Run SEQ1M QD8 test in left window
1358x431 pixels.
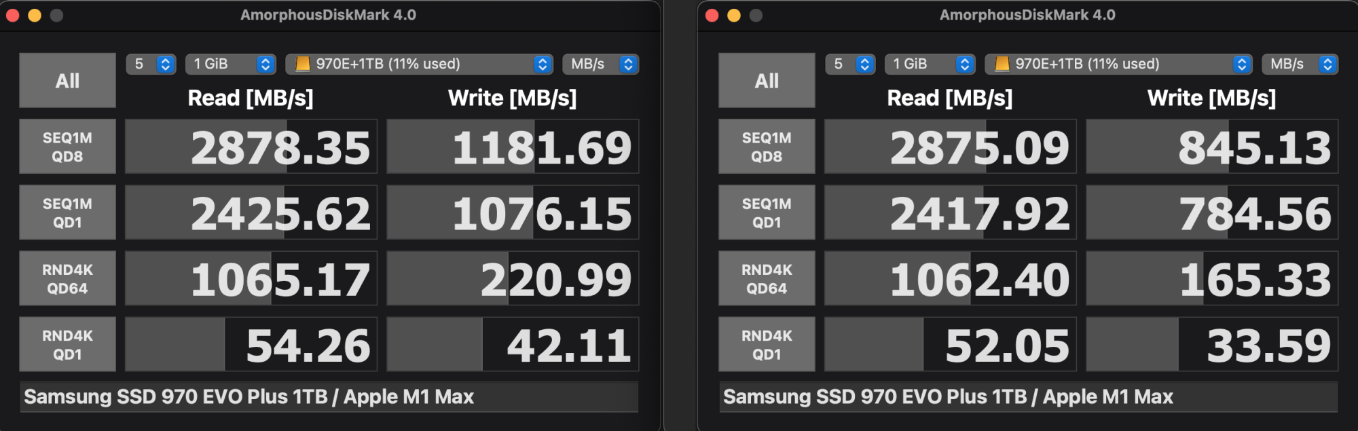point(67,147)
